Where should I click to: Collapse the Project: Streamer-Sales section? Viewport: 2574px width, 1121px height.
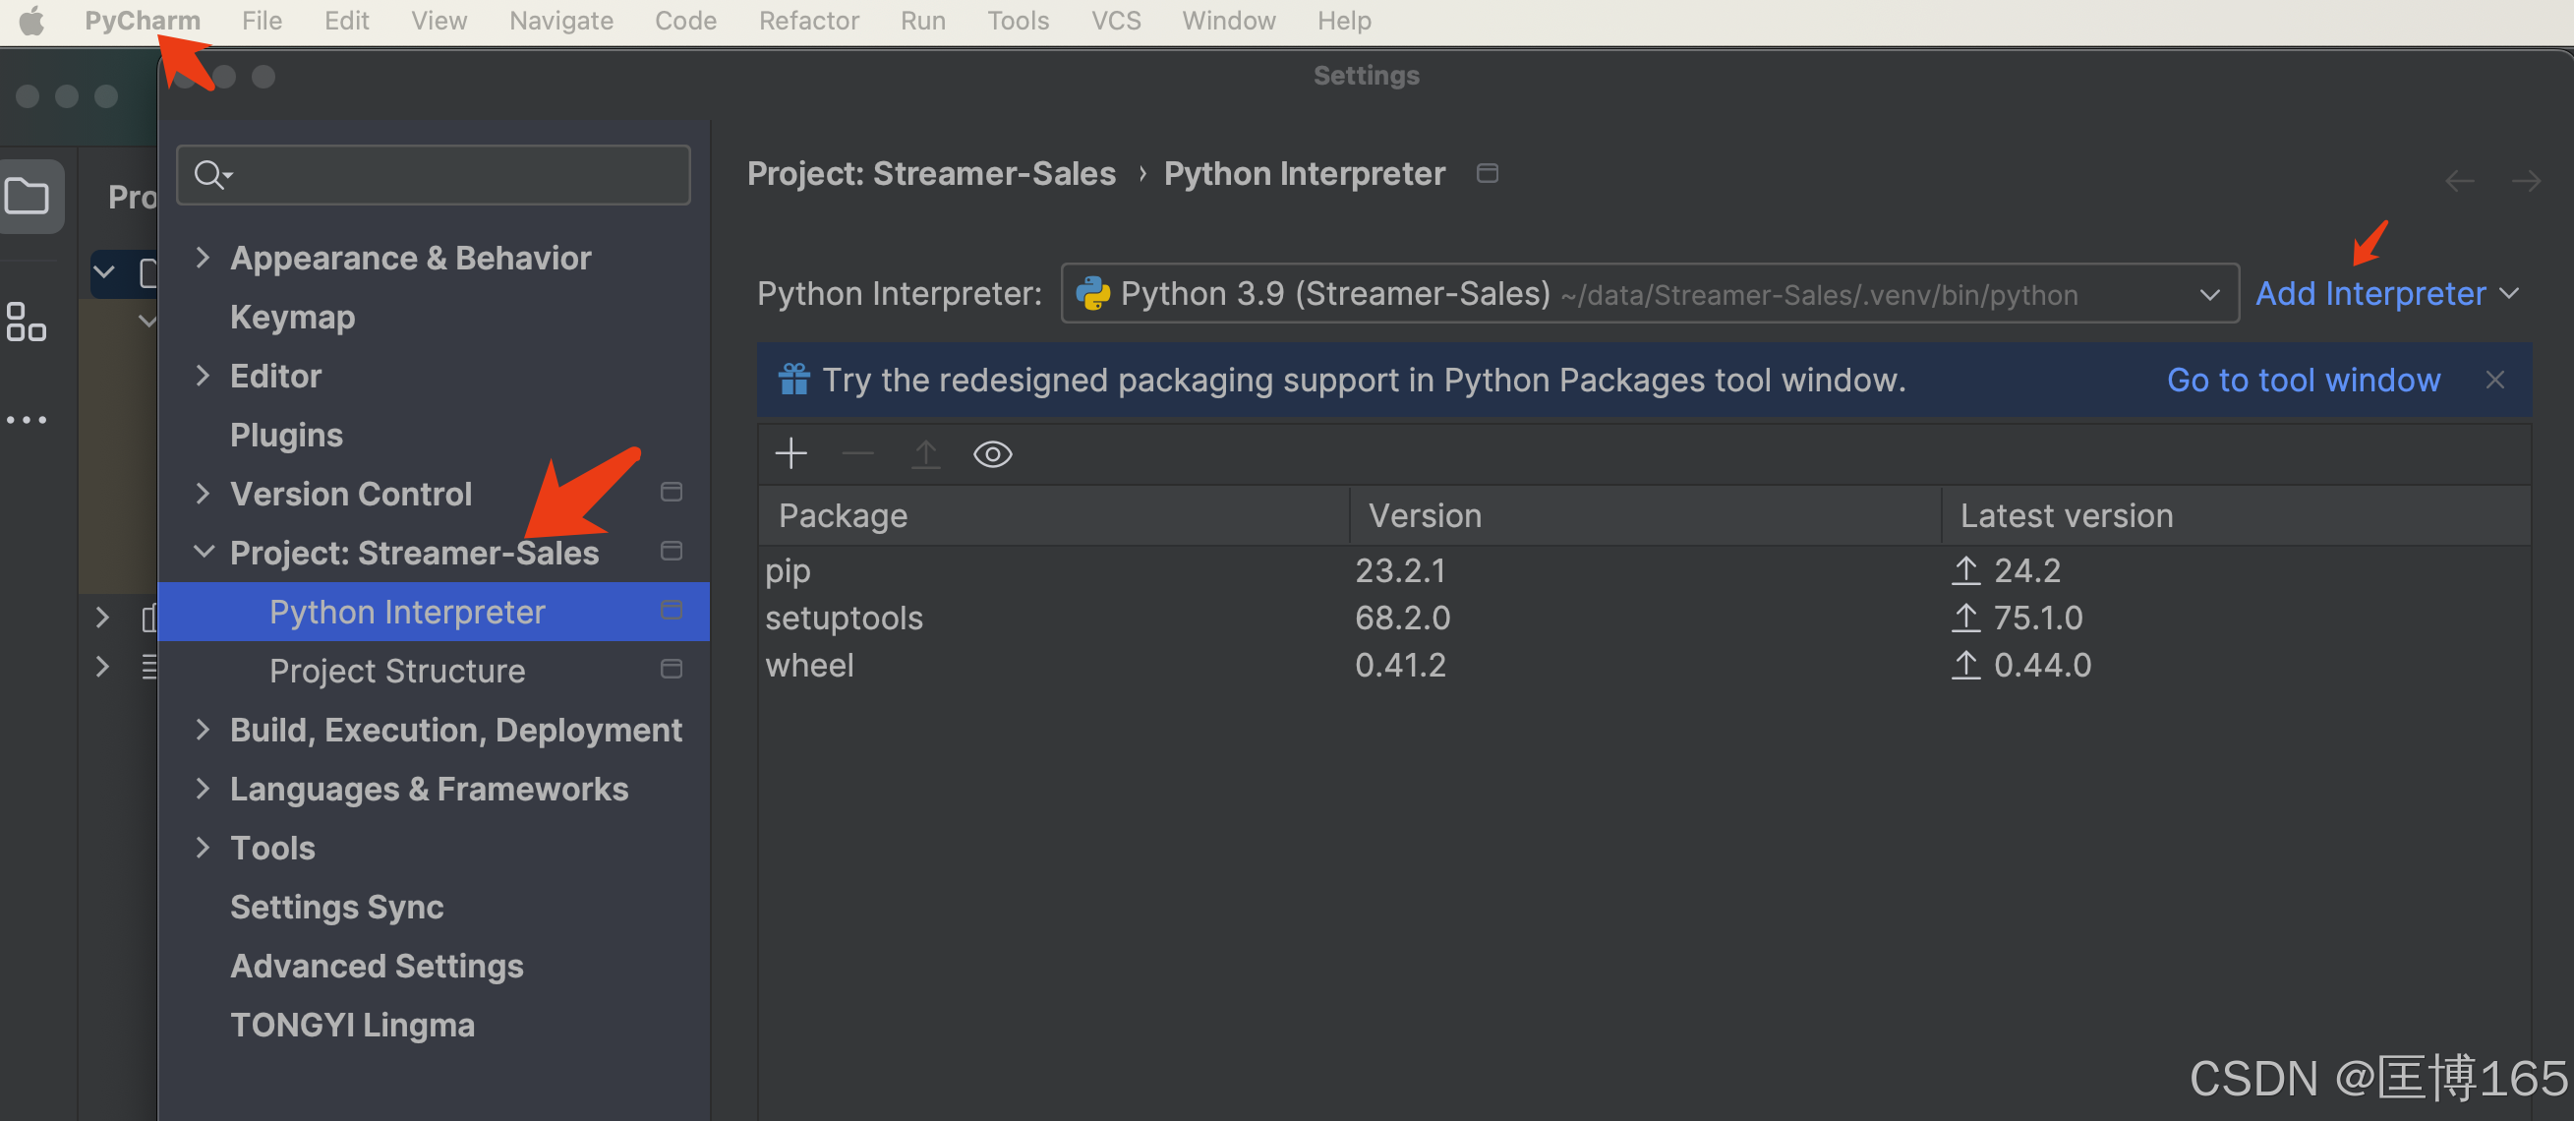203,552
